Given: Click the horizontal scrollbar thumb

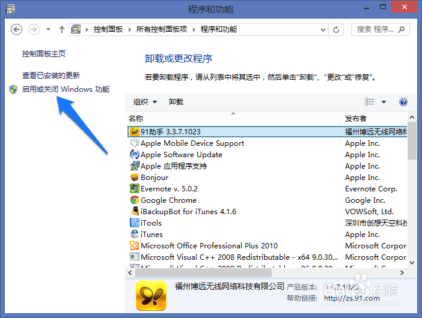Looking at the screenshot, I should (203, 273).
